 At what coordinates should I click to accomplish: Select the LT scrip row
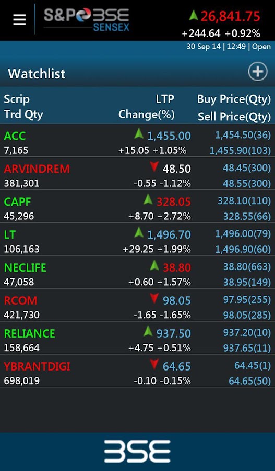(138, 239)
